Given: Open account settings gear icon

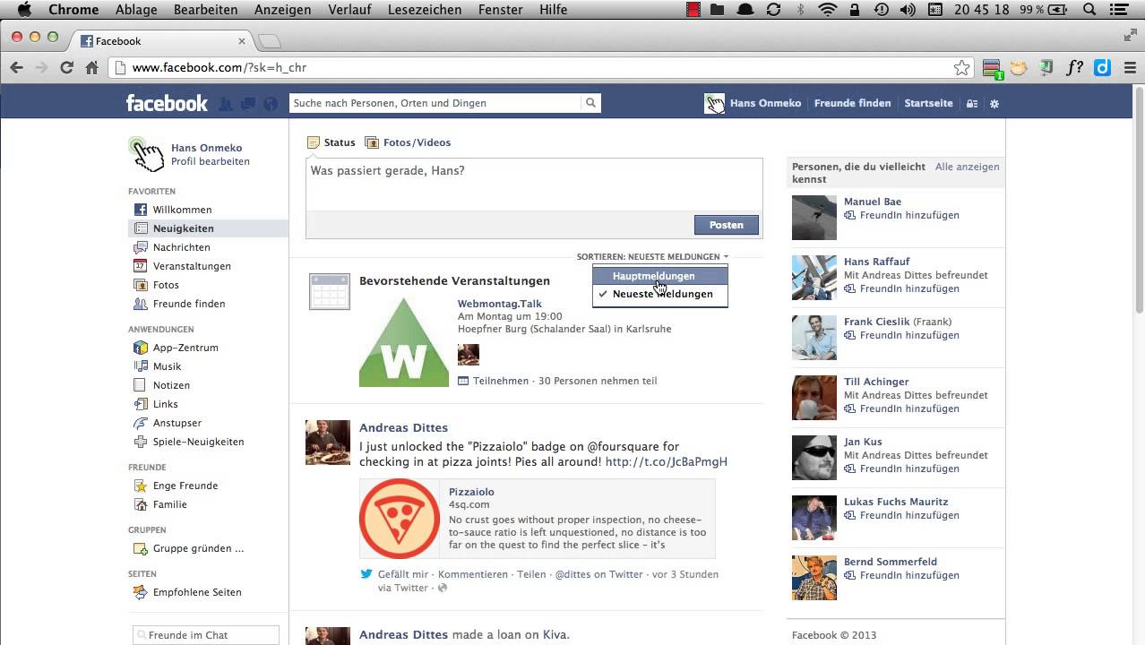Looking at the screenshot, I should (994, 103).
